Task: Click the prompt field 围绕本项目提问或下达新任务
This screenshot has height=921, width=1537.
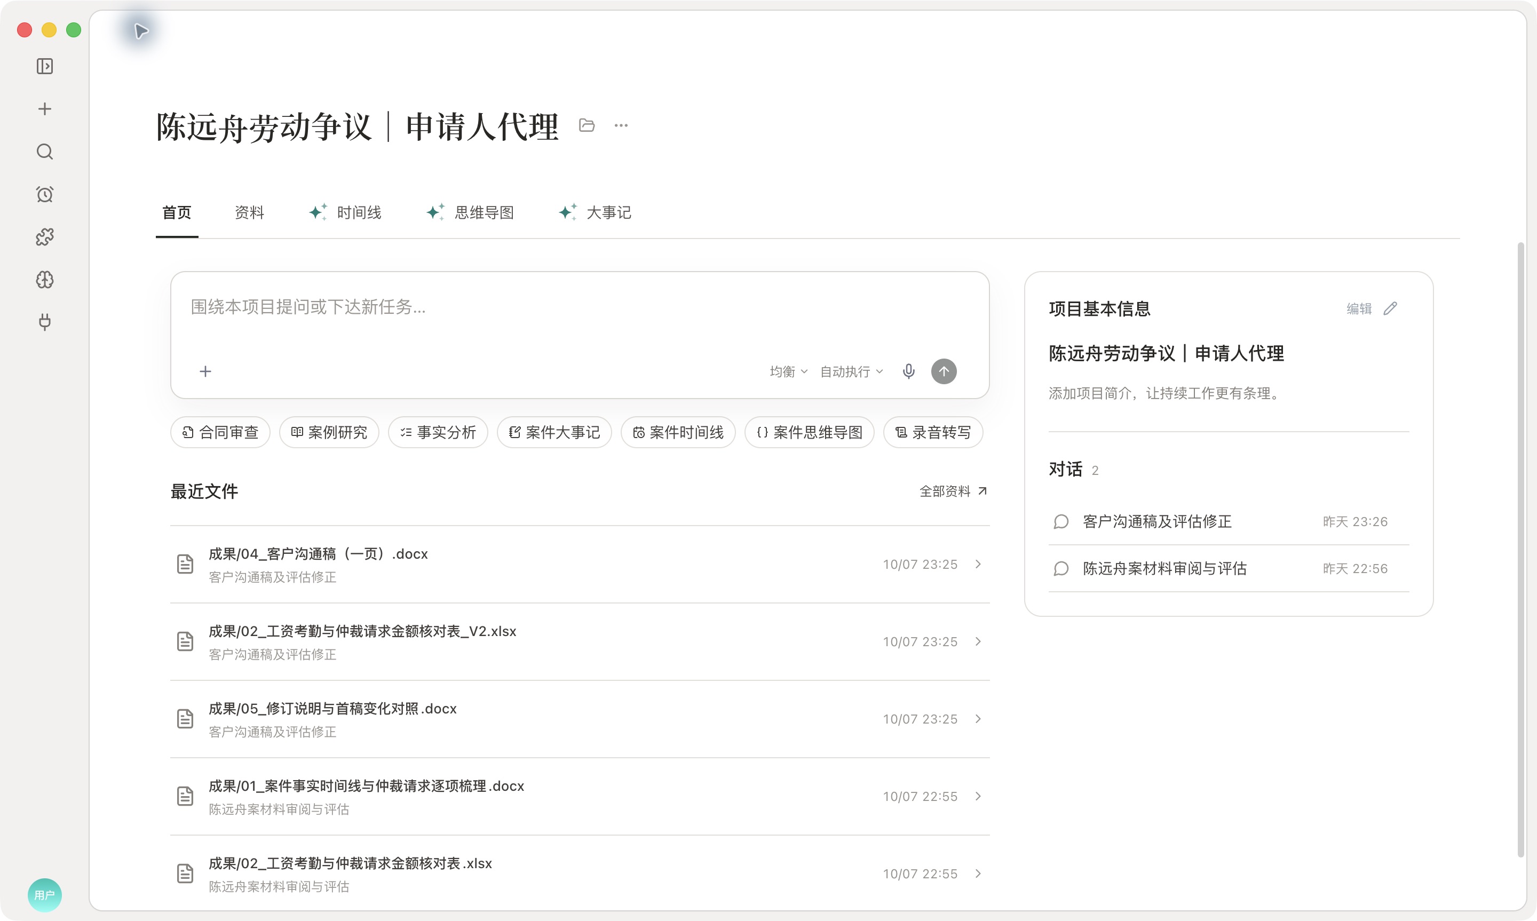Action: [580, 307]
